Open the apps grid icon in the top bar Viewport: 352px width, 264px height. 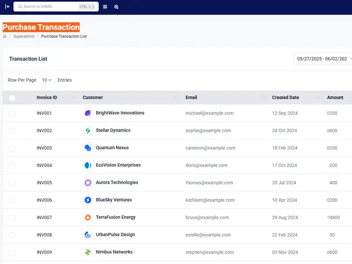pyautogui.click(x=105, y=7)
